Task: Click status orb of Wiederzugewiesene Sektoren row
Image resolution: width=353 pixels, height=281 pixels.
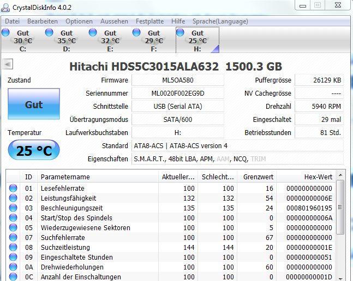Action: (13, 227)
